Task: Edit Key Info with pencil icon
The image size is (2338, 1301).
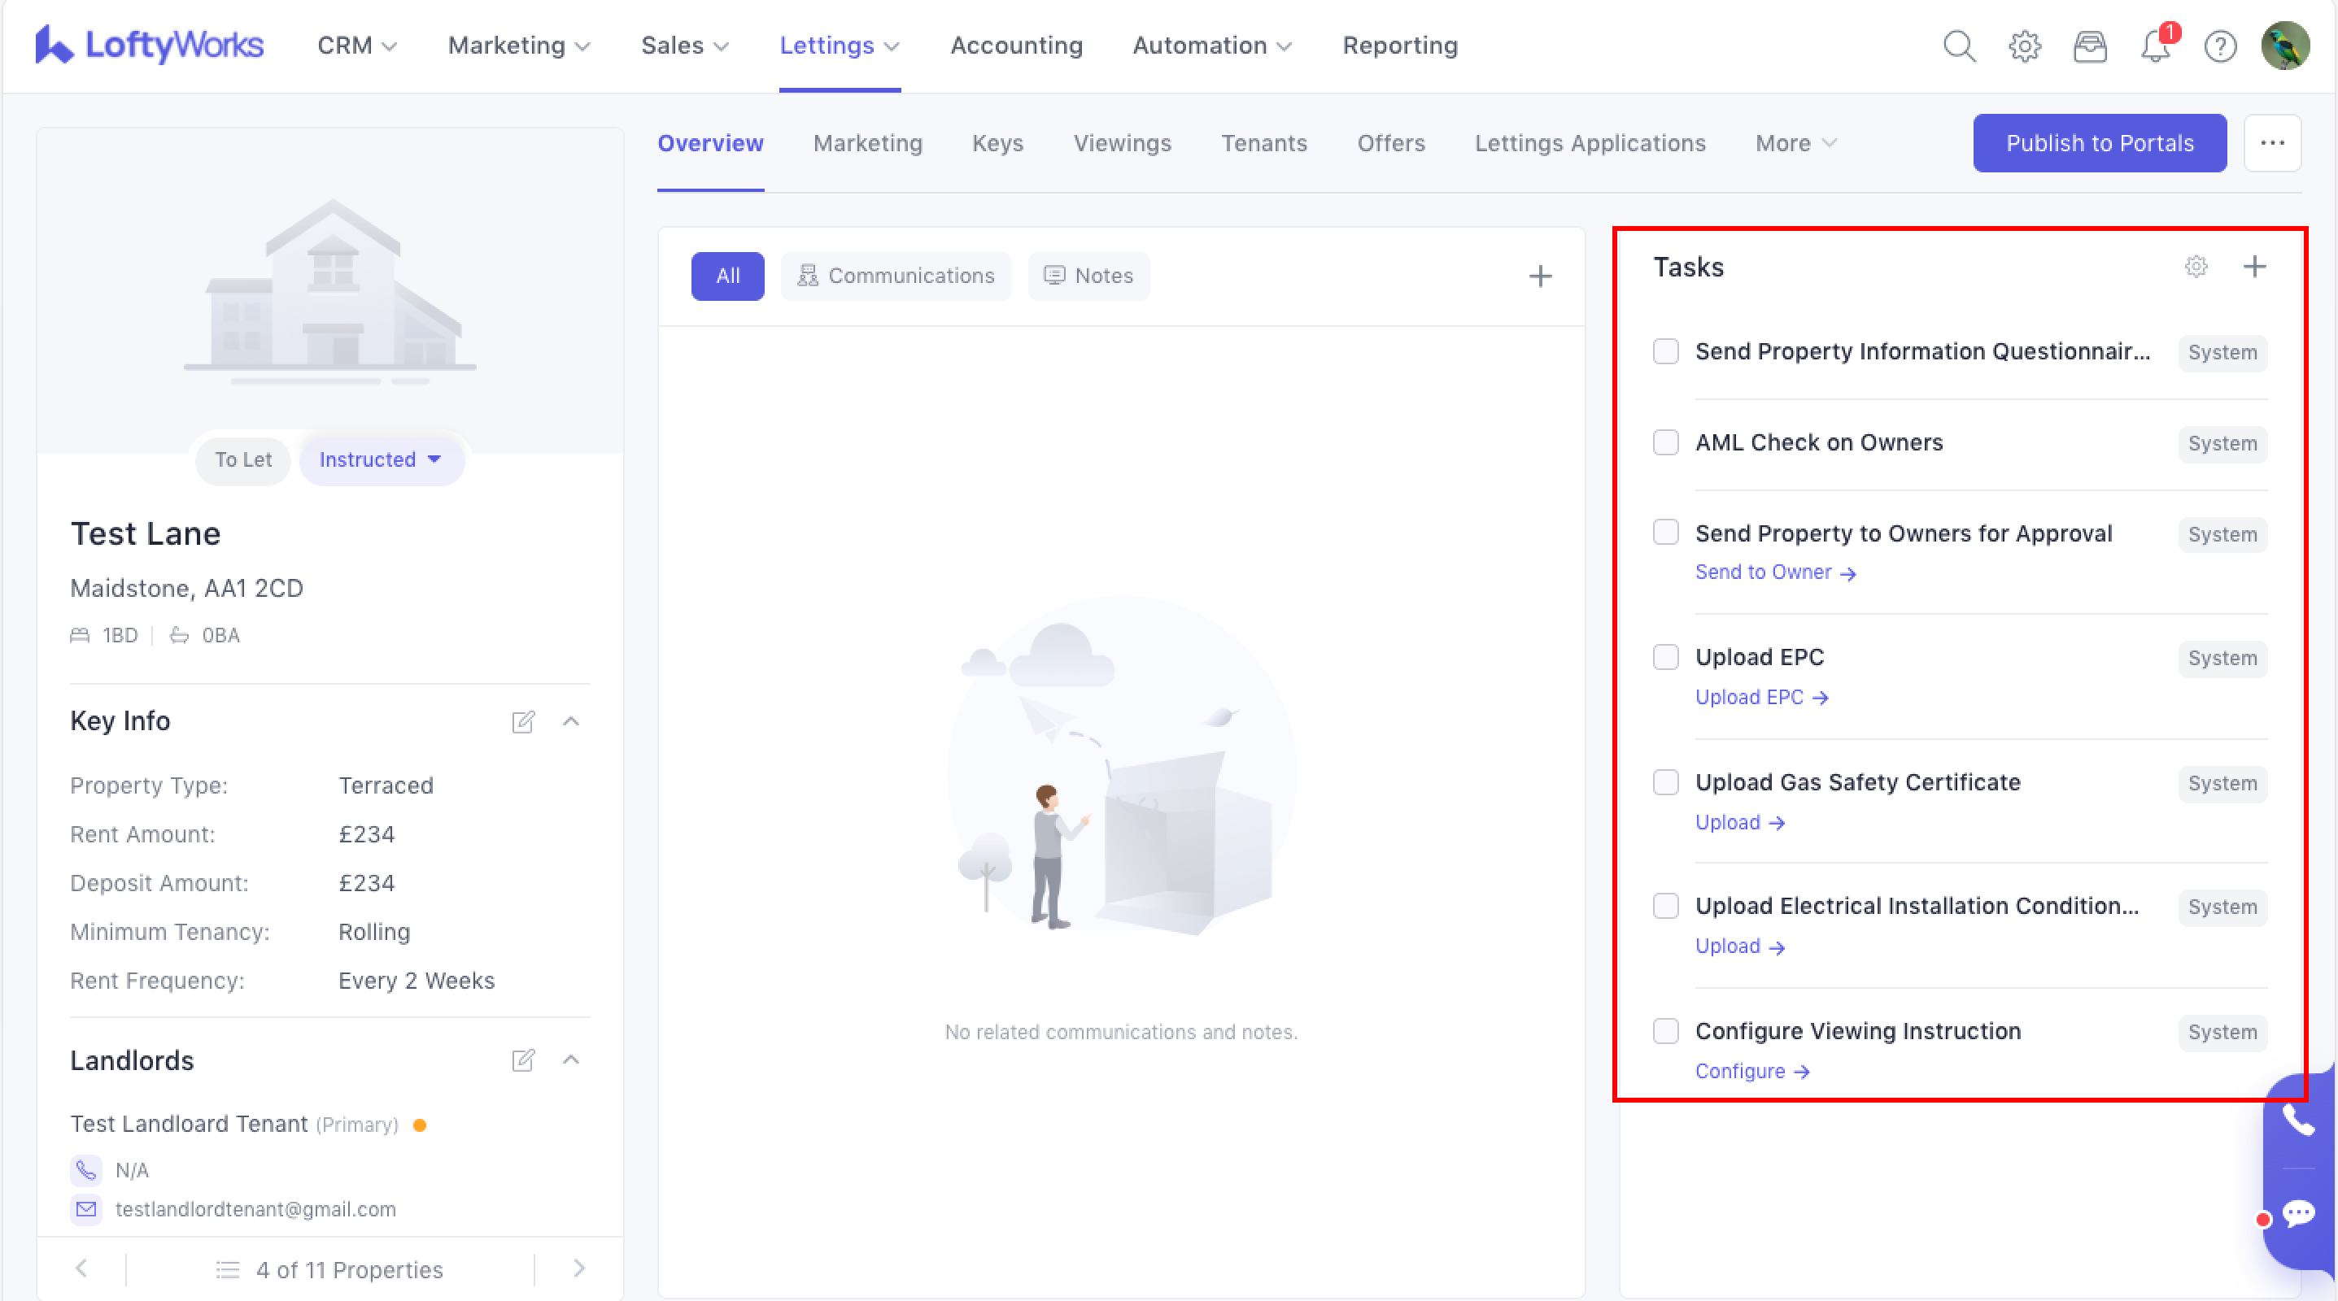Action: pyautogui.click(x=523, y=721)
